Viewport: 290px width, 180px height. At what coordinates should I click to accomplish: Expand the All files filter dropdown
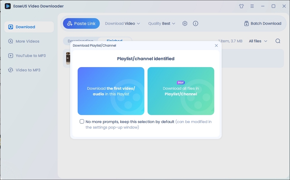(258, 41)
